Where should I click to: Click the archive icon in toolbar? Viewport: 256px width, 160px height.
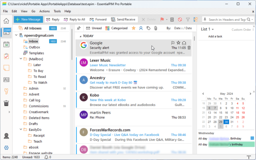click(172, 20)
